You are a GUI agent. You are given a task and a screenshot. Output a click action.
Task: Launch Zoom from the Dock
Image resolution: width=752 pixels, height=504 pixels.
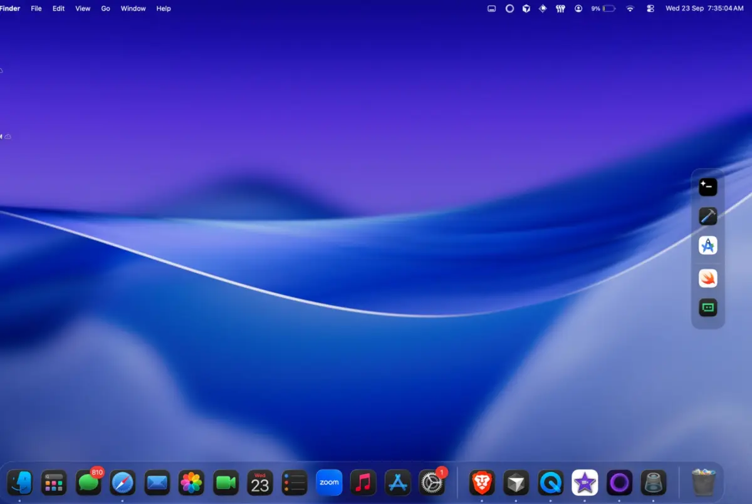pyautogui.click(x=329, y=483)
